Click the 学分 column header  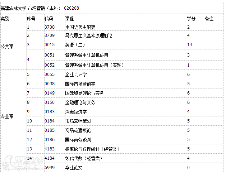(191, 19)
